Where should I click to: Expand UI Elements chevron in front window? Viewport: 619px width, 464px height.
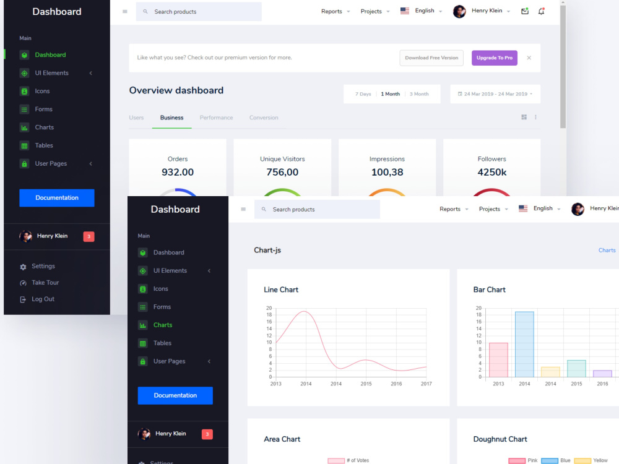209,271
